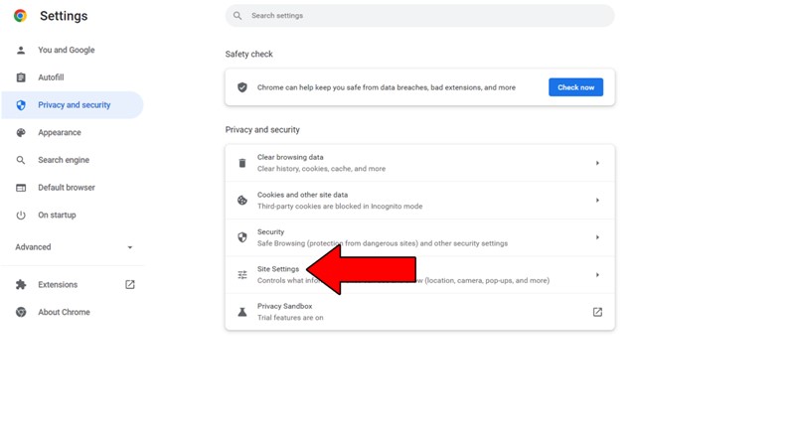The image size is (795, 437).
Task: Click the chevron on the Security row
Action: [x=597, y=237]
